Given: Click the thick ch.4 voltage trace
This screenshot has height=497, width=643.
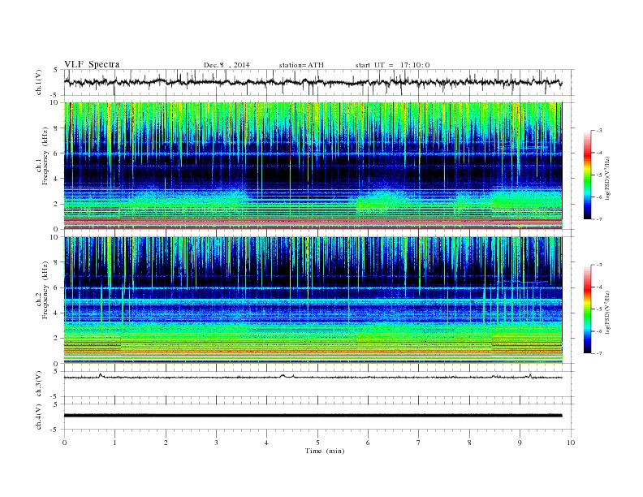Looking at the screenshot, I should tap(313, 416).
